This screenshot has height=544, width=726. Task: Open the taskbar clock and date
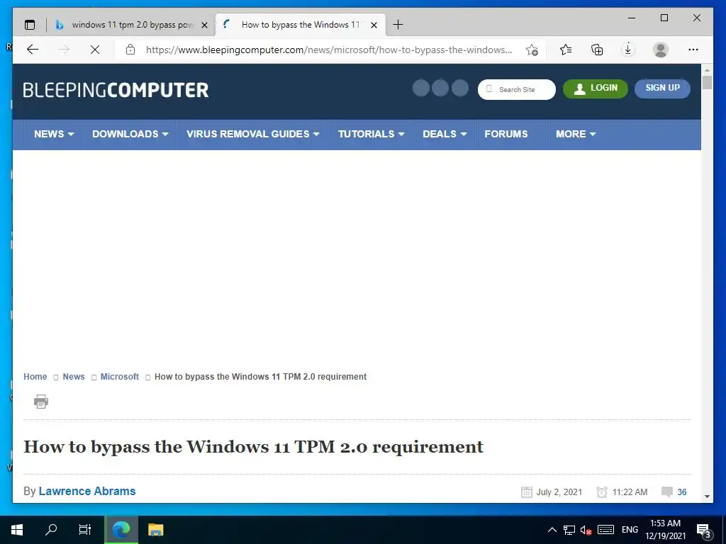pos(665,530)
